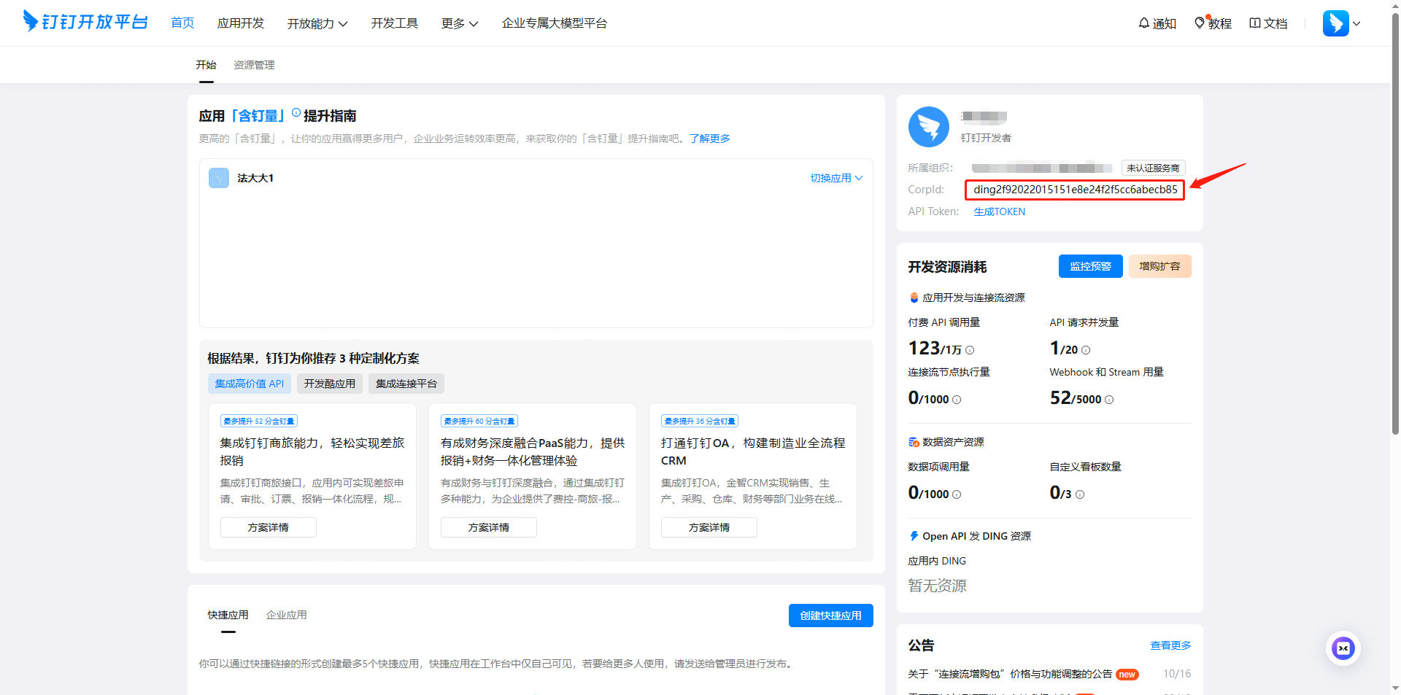Click info icon next to 1/20
The image size is (1401, 695).
[x=1086, y=350]
